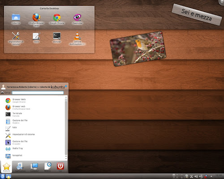Switch to Applicazioni tab

click(x=20, y=167)
